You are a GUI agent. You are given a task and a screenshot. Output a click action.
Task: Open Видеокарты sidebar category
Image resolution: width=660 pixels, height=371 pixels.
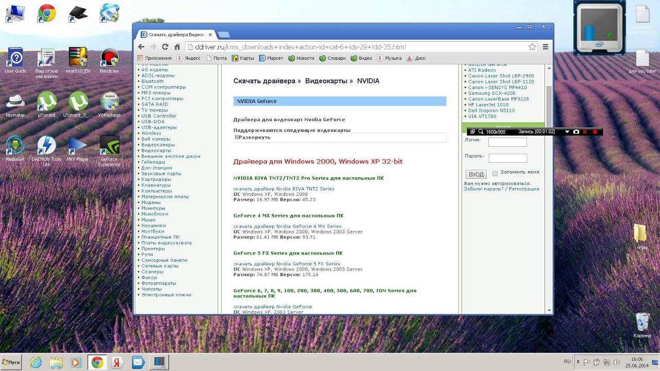click(x=156, y=150)
